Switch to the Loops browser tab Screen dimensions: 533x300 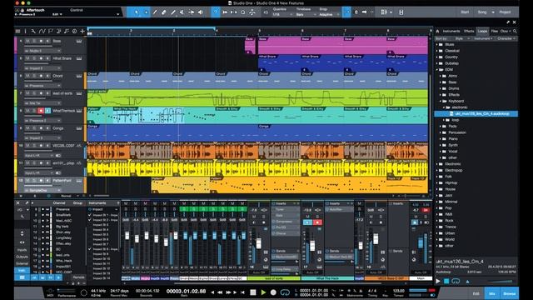pyautogui.click(x=482, y=31)
